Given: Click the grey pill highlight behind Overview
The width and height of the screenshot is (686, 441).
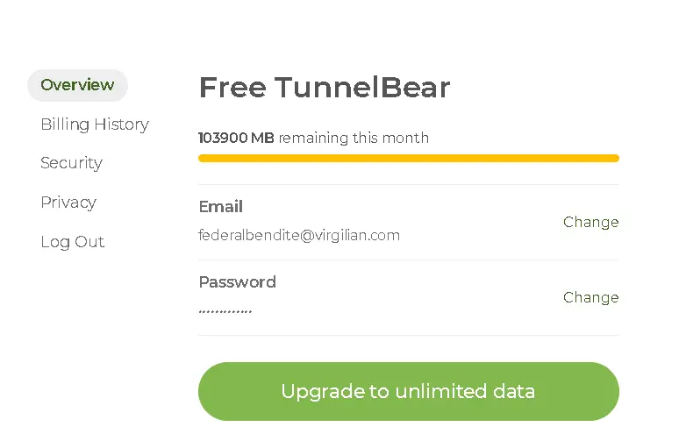Looking at the screenshot, I should 77,85.
